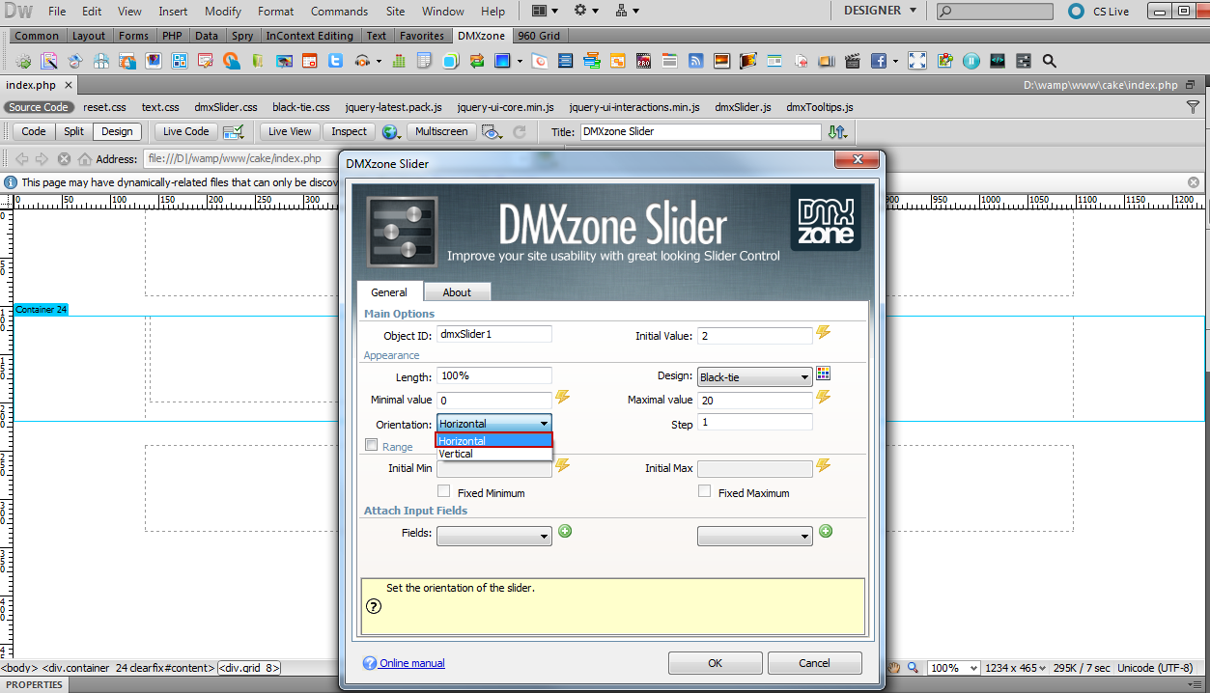Tick the Fixed Minimum checkbox
The width and height of the screenshot is (1210, 693).
coord(444,492)
